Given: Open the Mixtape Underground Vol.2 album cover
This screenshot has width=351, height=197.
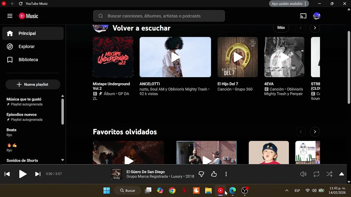Looking at the screenshot, I should (x=113, y=57).
